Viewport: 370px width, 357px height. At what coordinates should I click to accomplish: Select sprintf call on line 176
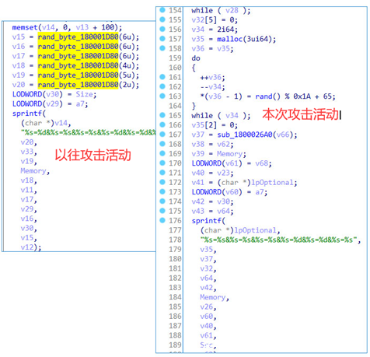[x=206, y=221]
